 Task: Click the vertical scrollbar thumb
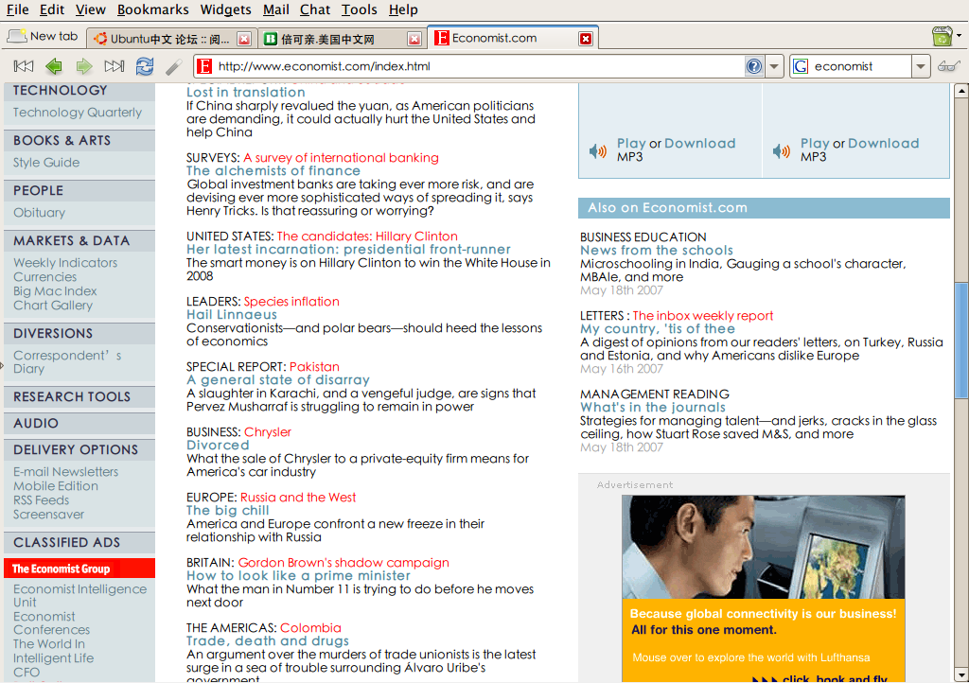click(x=961, y=341)
